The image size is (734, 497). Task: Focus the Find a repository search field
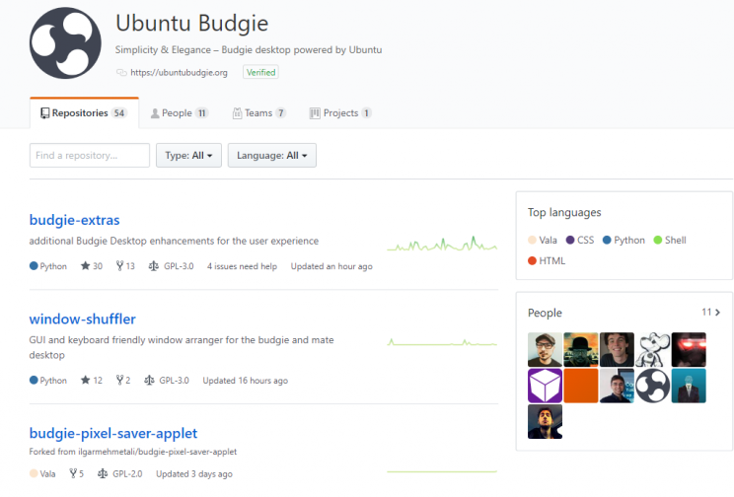pyautogui.click(x=90, y=156)
